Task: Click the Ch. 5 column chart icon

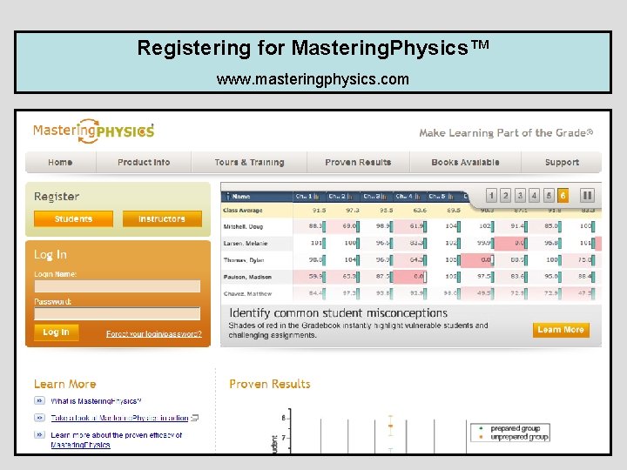Action: point(451,196)
